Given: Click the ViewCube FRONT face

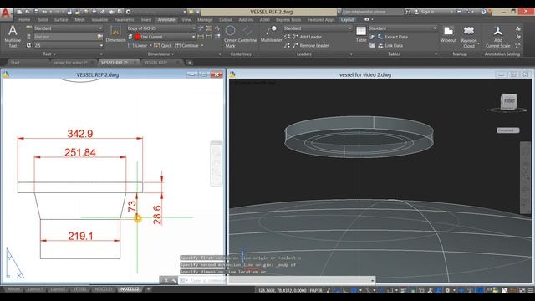Looking at the screenshot, I should [x=509, y=101].
